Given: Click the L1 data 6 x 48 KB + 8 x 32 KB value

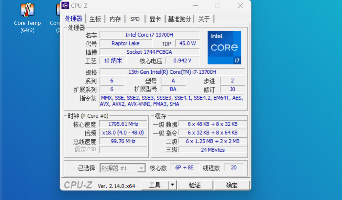Looking at the screenshot, I should click(213, 124).
